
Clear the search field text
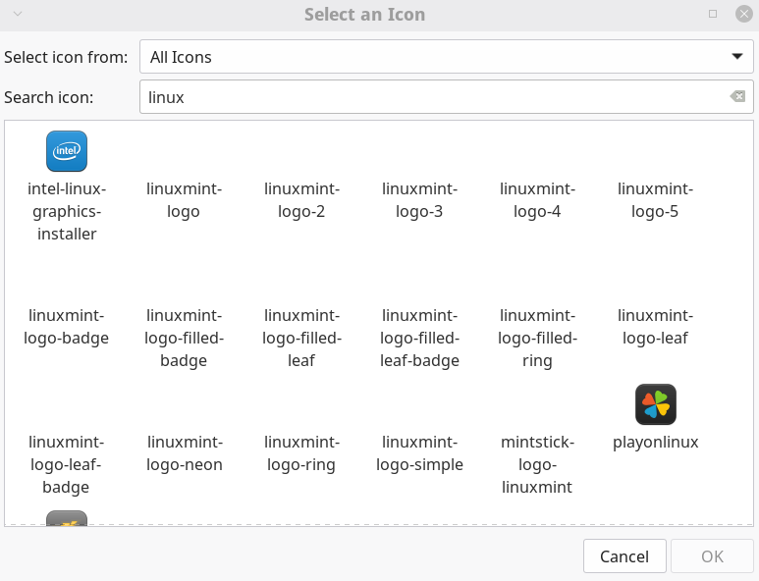[x=737, y=96]
